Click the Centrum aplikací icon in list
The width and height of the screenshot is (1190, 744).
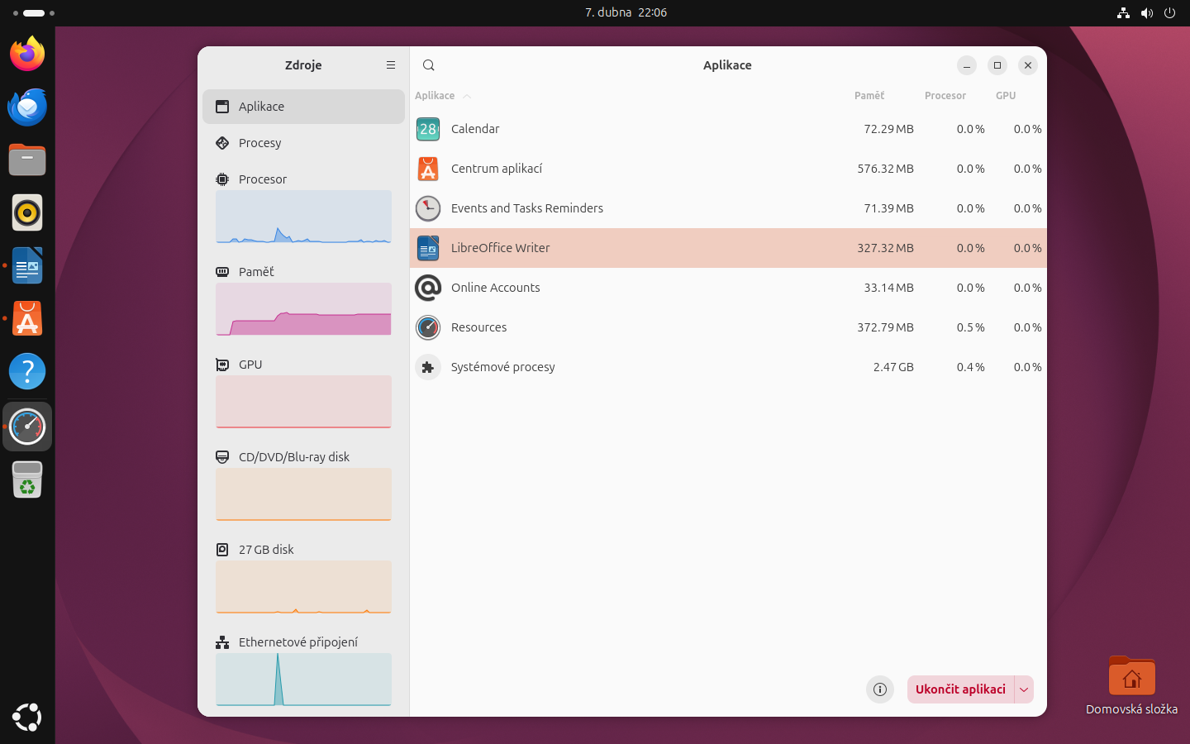pos(428,169)
